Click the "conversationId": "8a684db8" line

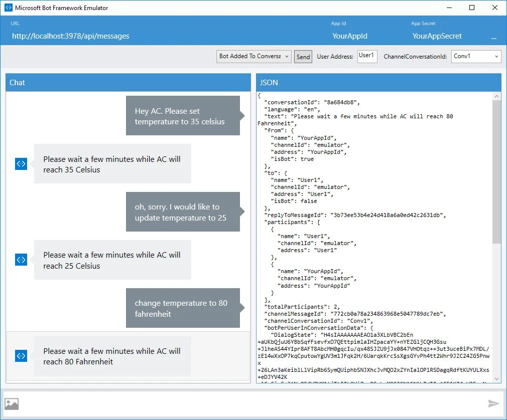(x=312, y=102)
